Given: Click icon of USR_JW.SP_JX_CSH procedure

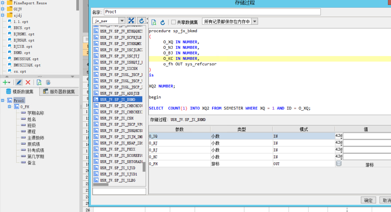Looking at the screenshot, I should click(x=96, y=118).
